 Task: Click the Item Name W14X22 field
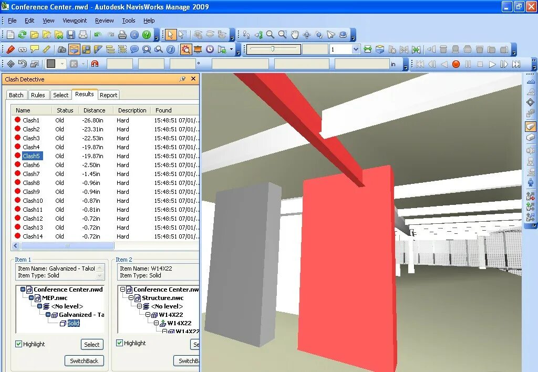point(158,272)
